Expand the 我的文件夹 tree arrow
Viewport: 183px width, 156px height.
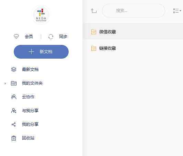[5, 83]
